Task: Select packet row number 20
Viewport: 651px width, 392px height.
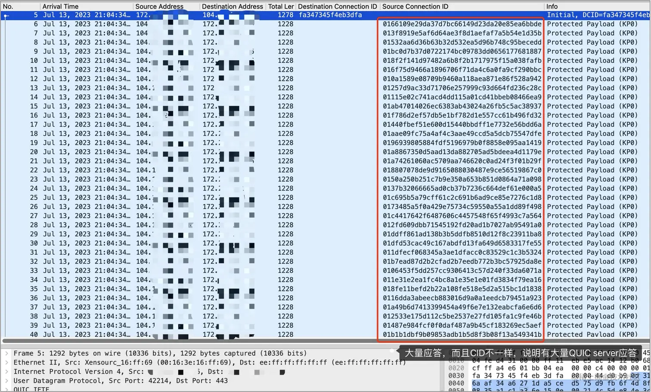Action: click(x=325, y=152)
